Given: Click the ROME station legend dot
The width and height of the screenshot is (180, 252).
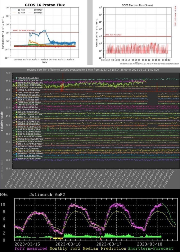Looking at the screenshot, I should tap(16, 149).
